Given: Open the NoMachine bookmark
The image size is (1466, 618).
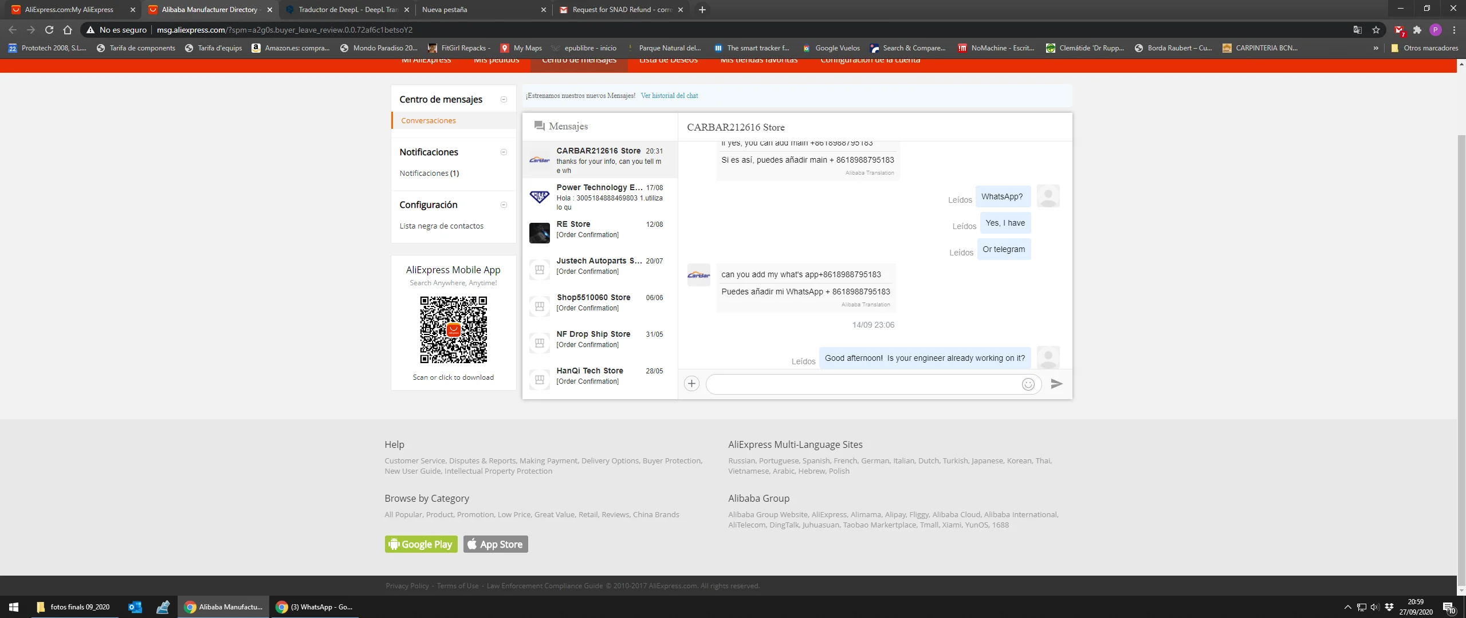Looking at the screenshot, I should pyautogui.click(x=996, y=48).
